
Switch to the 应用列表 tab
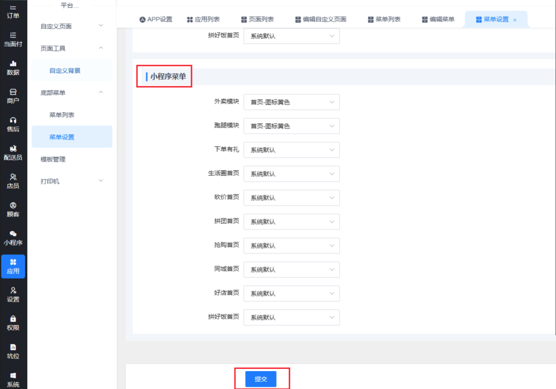click(x=203, y=20)
